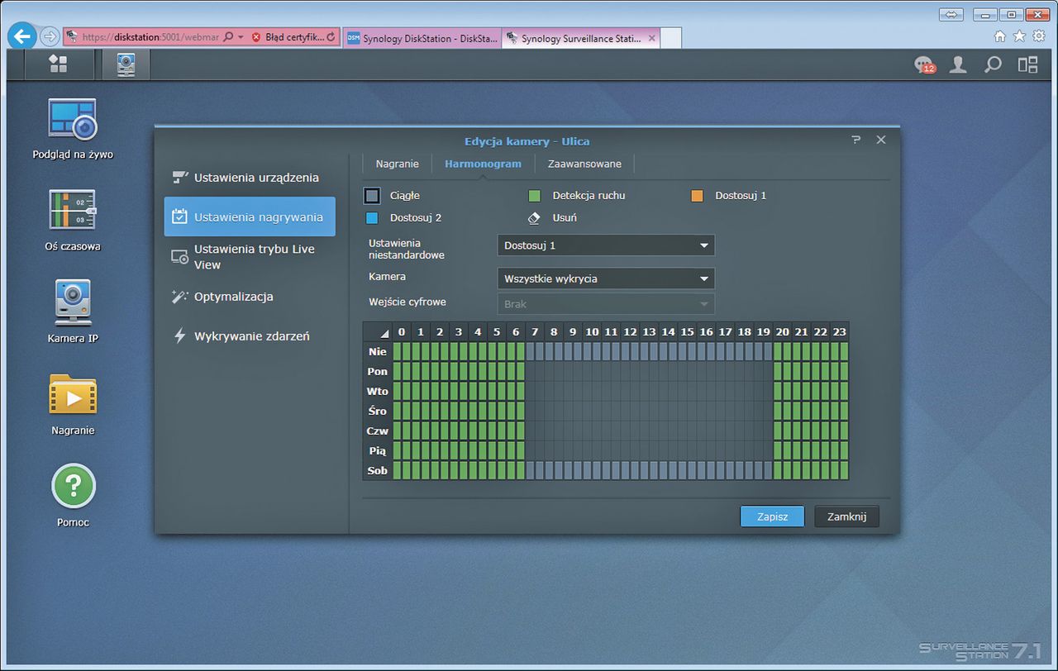1058x671 pixels.
Task: Click the Błąd certyfikatu warning
Action: pyautogui.click(x=288, y=37)
